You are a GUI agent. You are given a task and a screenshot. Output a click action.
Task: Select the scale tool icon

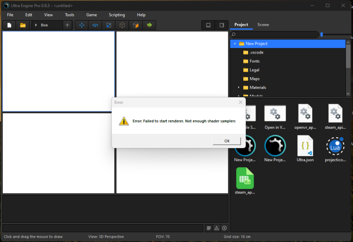point(109,25)
